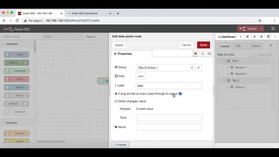Expand the Device 1 group
Viewport: 279px width, 157px height.
pyautogui.click(x=228, y=68)
